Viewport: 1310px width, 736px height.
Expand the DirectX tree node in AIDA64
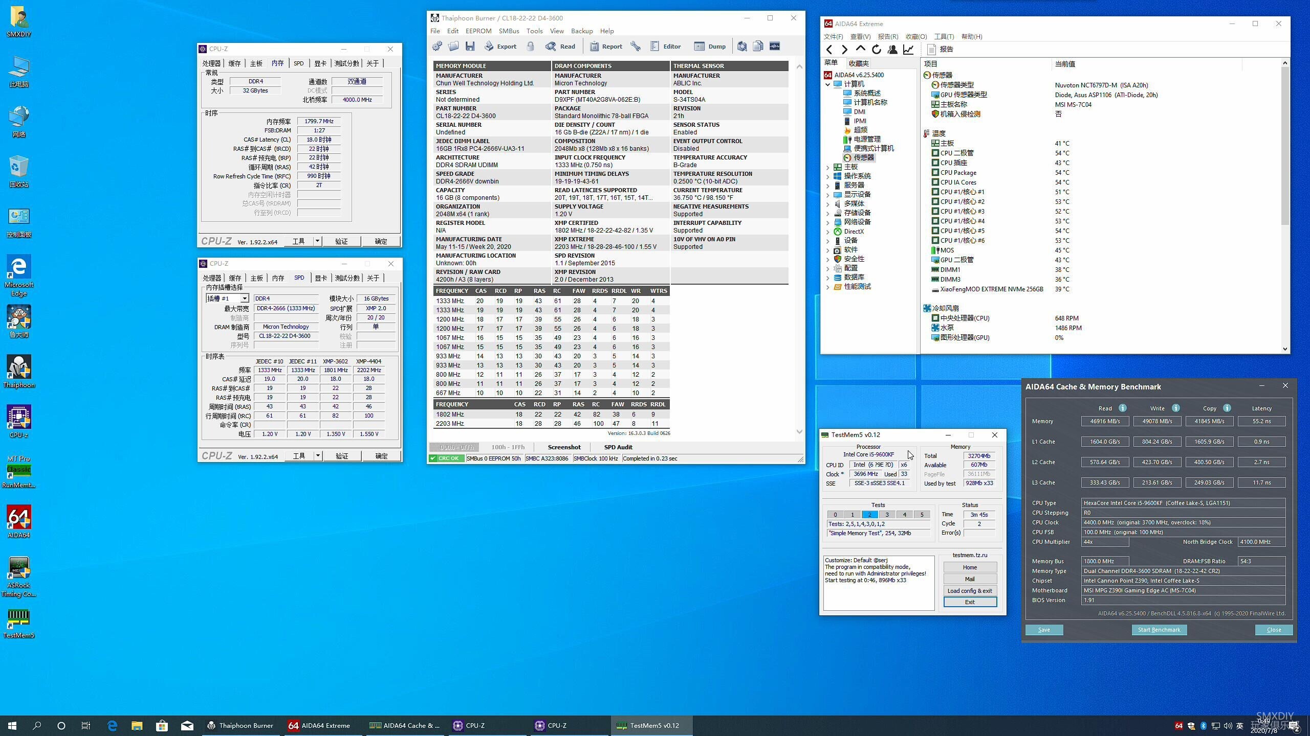coord(828,232)
